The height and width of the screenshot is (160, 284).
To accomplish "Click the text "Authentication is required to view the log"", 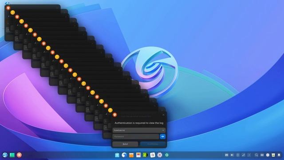I will 139,123.
